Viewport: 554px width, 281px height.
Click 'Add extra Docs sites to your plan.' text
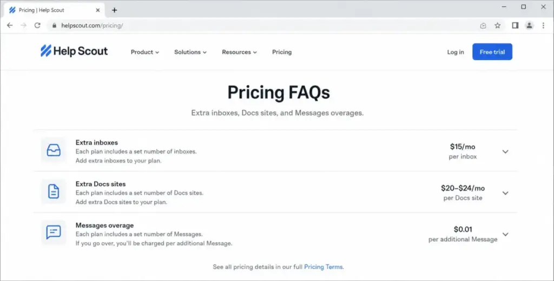pyautogui.click(x=122, y=202)
